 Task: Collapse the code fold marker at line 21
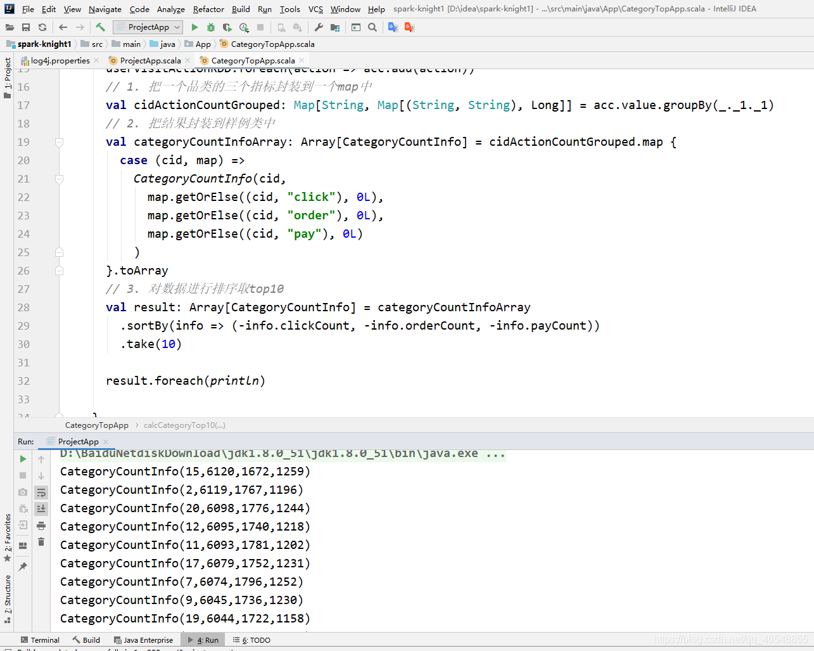pos(59,179)
